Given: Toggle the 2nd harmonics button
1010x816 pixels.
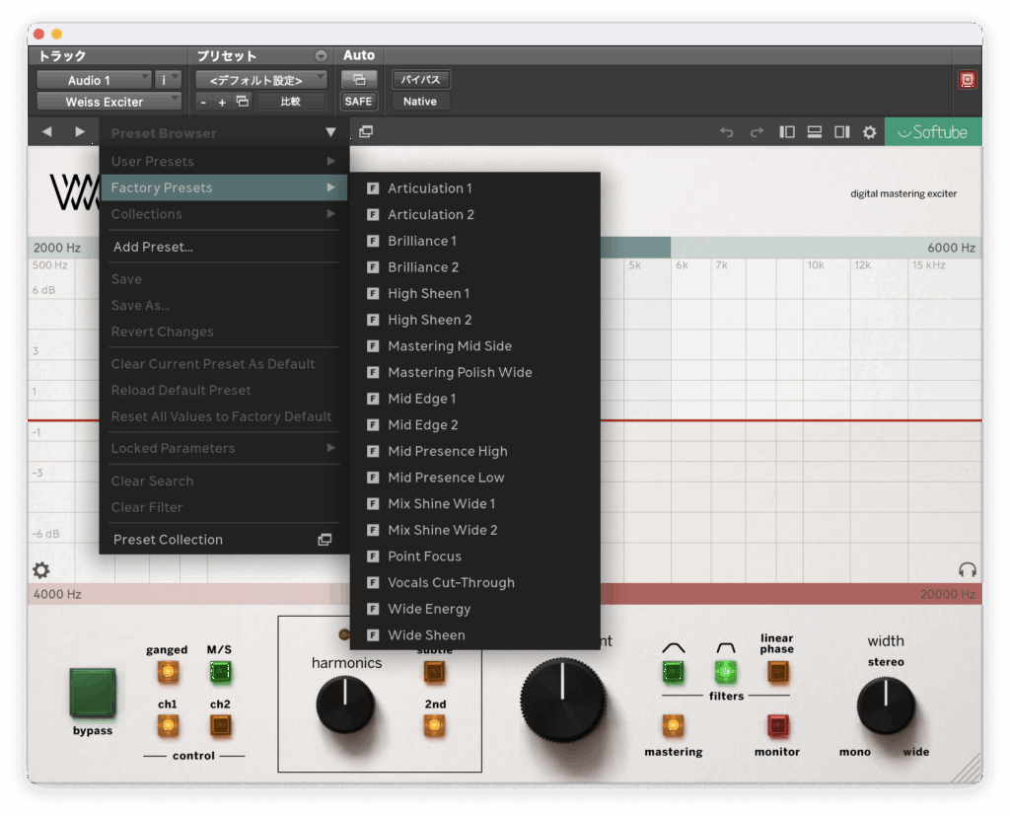Looking at the screenshot, I should coord(435,726).
